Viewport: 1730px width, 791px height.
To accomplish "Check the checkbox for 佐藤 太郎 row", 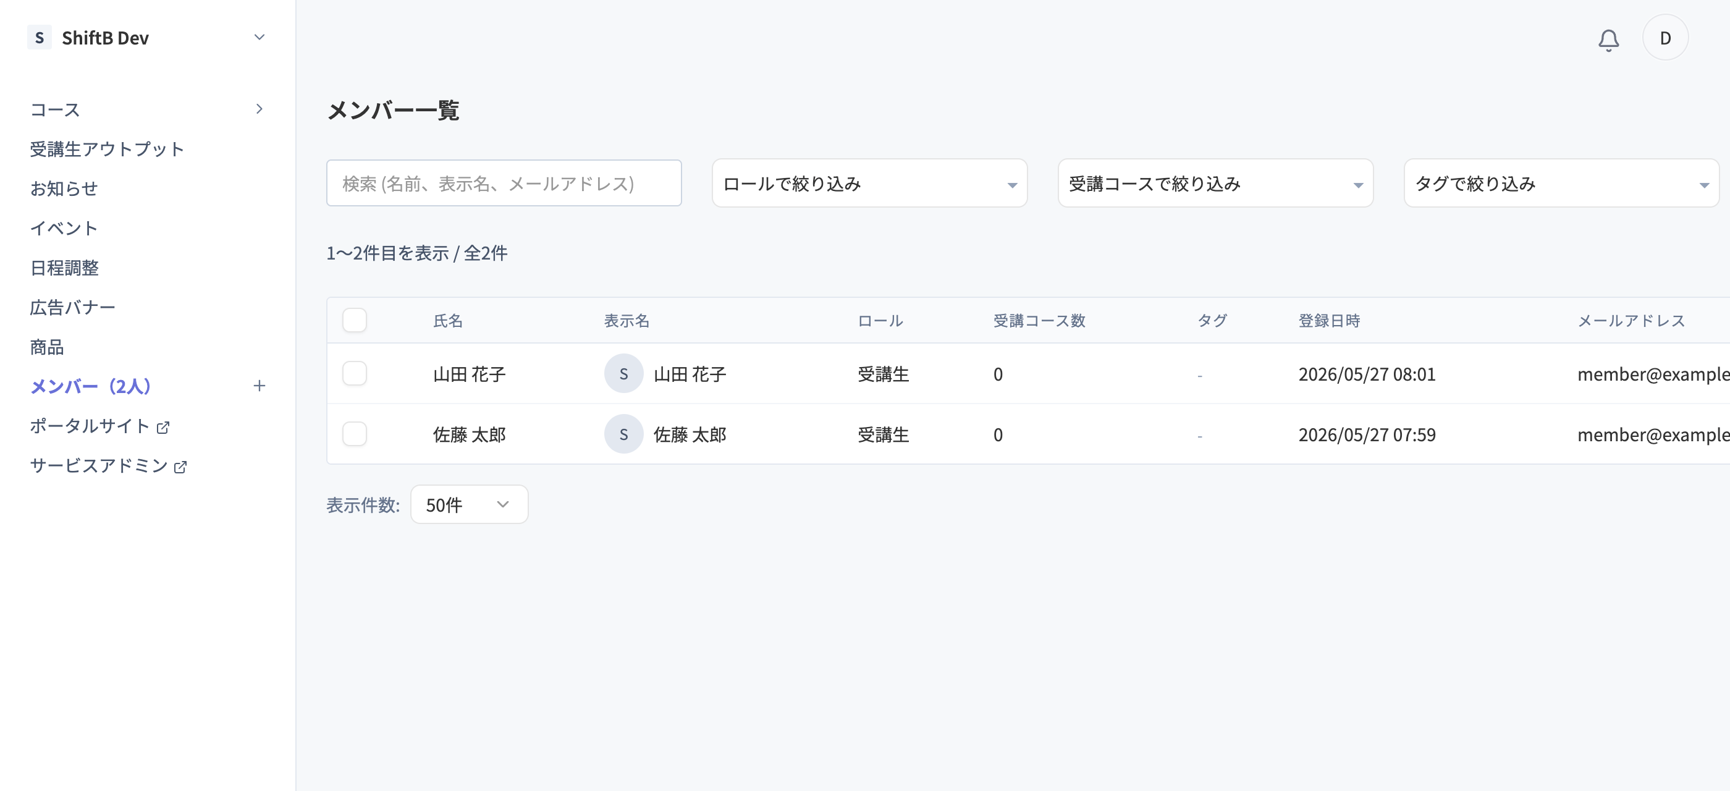I will pyautogui.click(x=355, y=434).
